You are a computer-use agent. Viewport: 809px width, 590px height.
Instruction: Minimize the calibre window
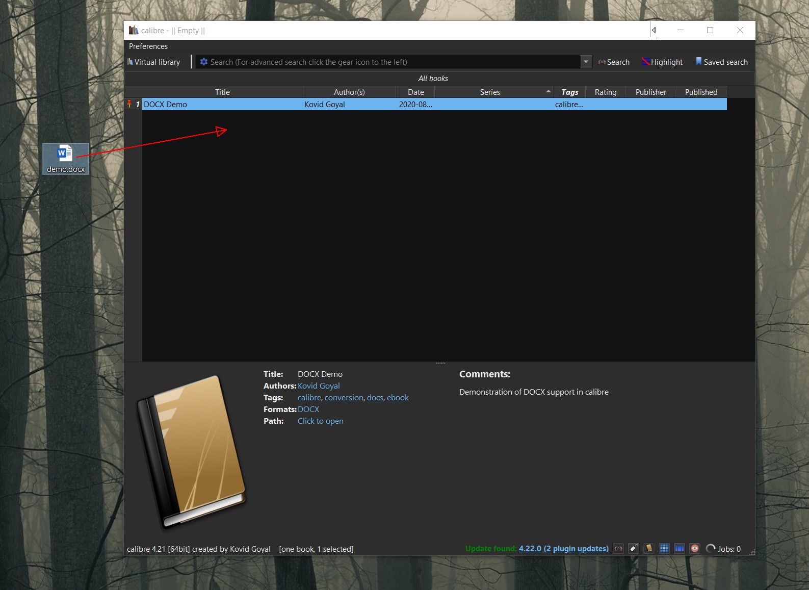(680, 30)
